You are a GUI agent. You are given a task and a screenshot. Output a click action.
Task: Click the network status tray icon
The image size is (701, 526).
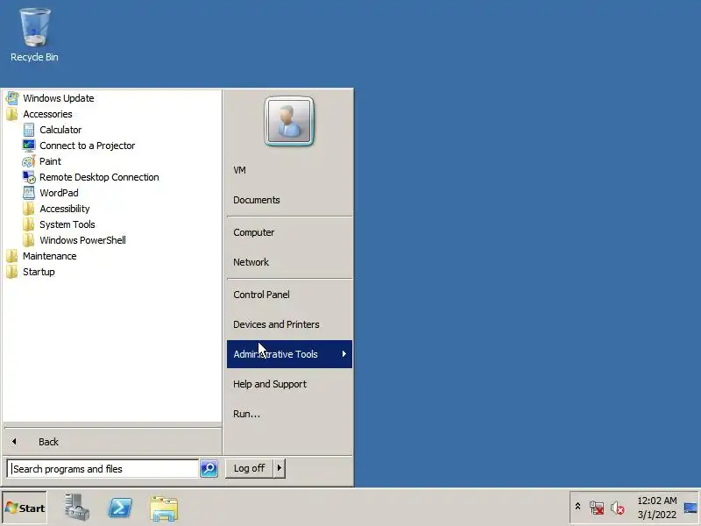pyautogui.click(x=597, y=508)
